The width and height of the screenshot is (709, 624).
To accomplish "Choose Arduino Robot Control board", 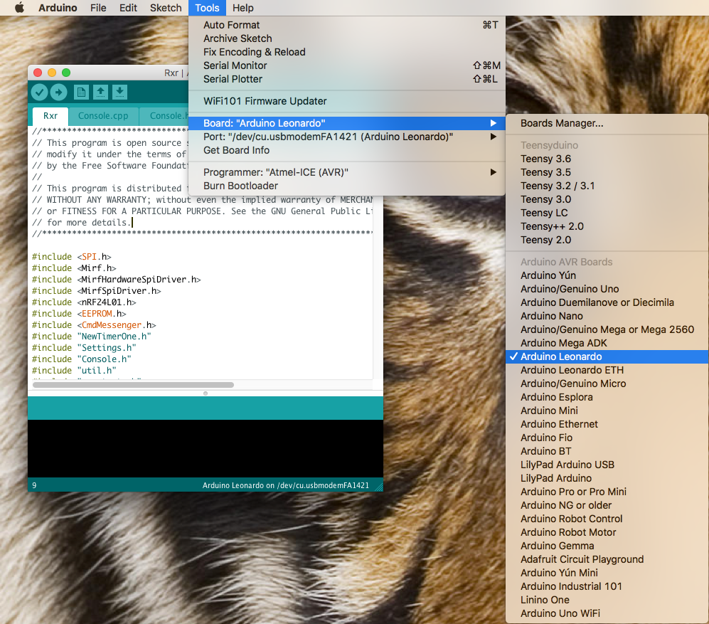I will tap(607, 519).
